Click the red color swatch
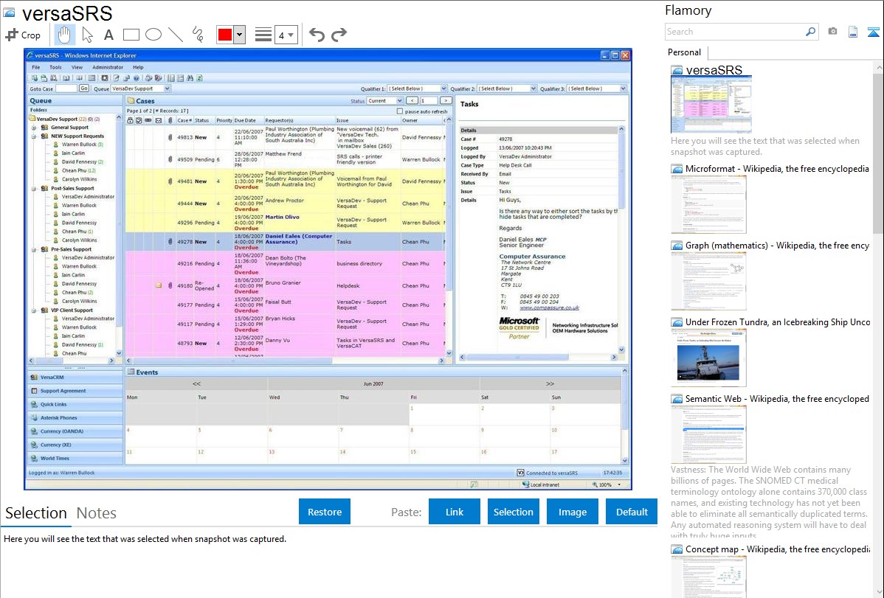The image size is (884, 598). coord(224,35)
